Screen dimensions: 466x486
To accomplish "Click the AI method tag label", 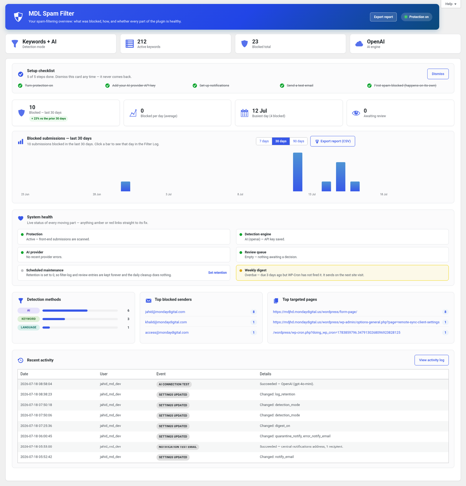I will point(29,311).
